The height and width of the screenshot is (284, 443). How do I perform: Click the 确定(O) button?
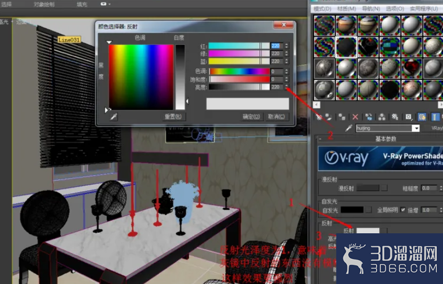click(251, 116)
